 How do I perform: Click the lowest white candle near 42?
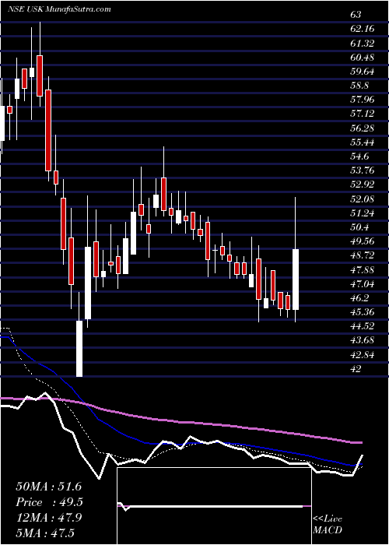click(79, 348)
